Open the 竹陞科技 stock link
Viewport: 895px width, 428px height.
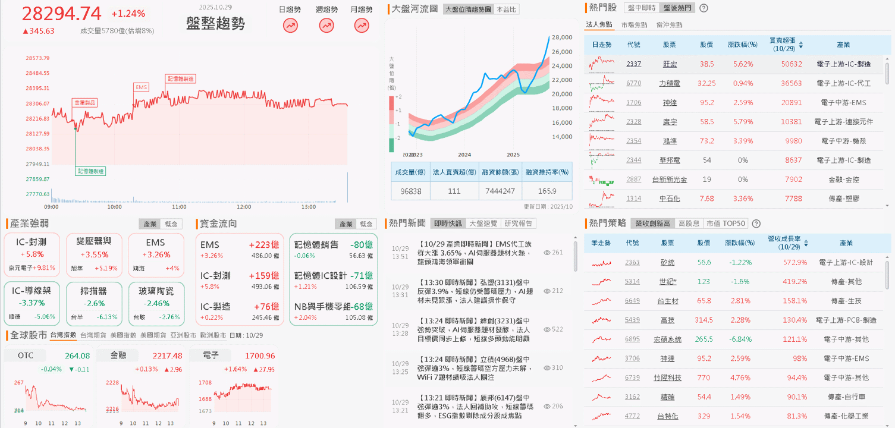669,378
